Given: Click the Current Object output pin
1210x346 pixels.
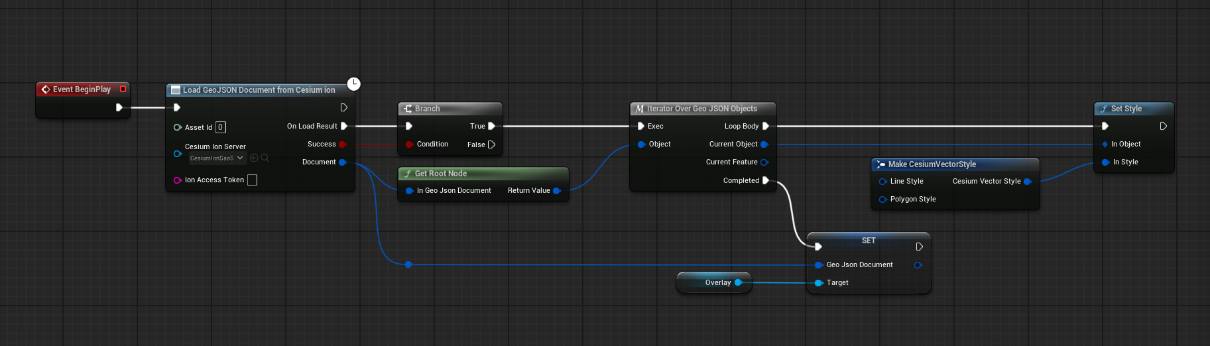Looking at the screenshot, I should (x=764, y=144).
